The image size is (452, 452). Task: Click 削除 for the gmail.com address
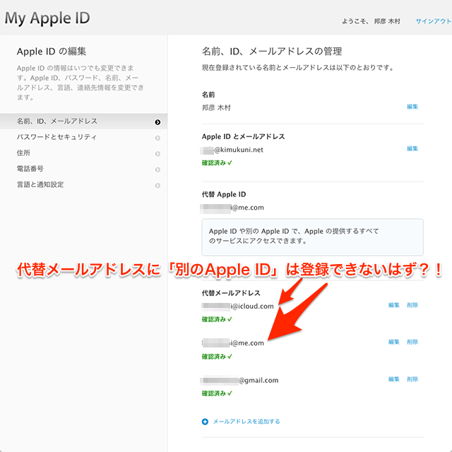412,379
